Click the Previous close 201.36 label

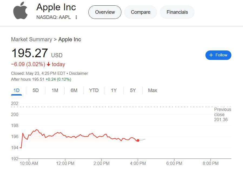click(222, 114)
